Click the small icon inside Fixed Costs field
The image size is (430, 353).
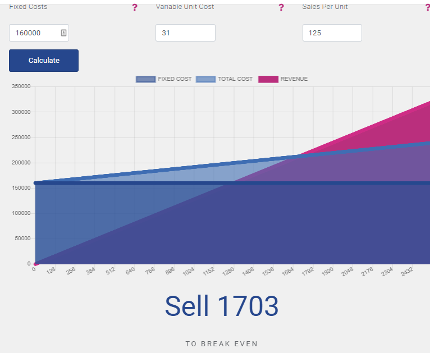(63, 33)
